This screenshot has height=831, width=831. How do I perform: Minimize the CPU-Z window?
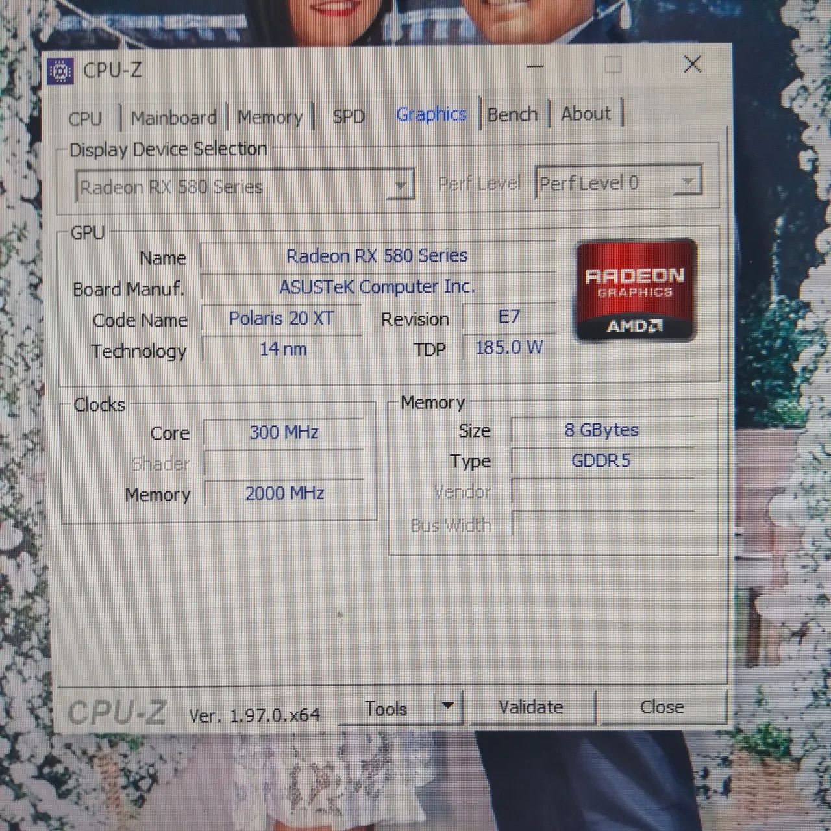coord(534,66)
